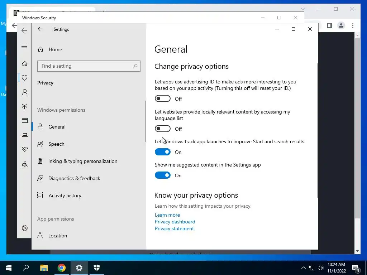The width and height of the screenshot is (367, 275).
Task: Click the Privacy heading in sidebar
Action: (46, 83)
